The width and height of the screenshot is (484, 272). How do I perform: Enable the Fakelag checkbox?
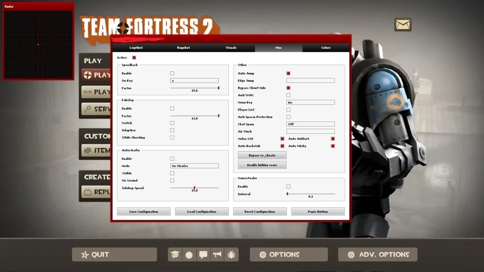pos(172,108)
